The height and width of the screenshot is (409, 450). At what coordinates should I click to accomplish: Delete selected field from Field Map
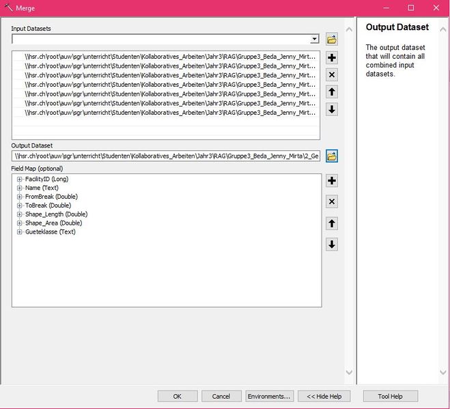pos(332,201)
